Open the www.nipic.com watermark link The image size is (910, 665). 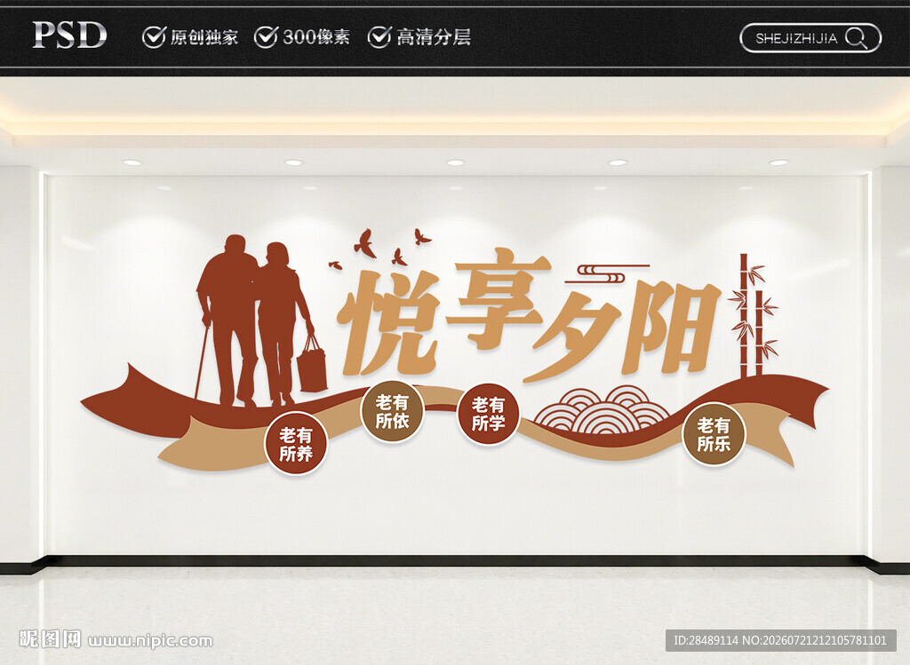(150, 641)
